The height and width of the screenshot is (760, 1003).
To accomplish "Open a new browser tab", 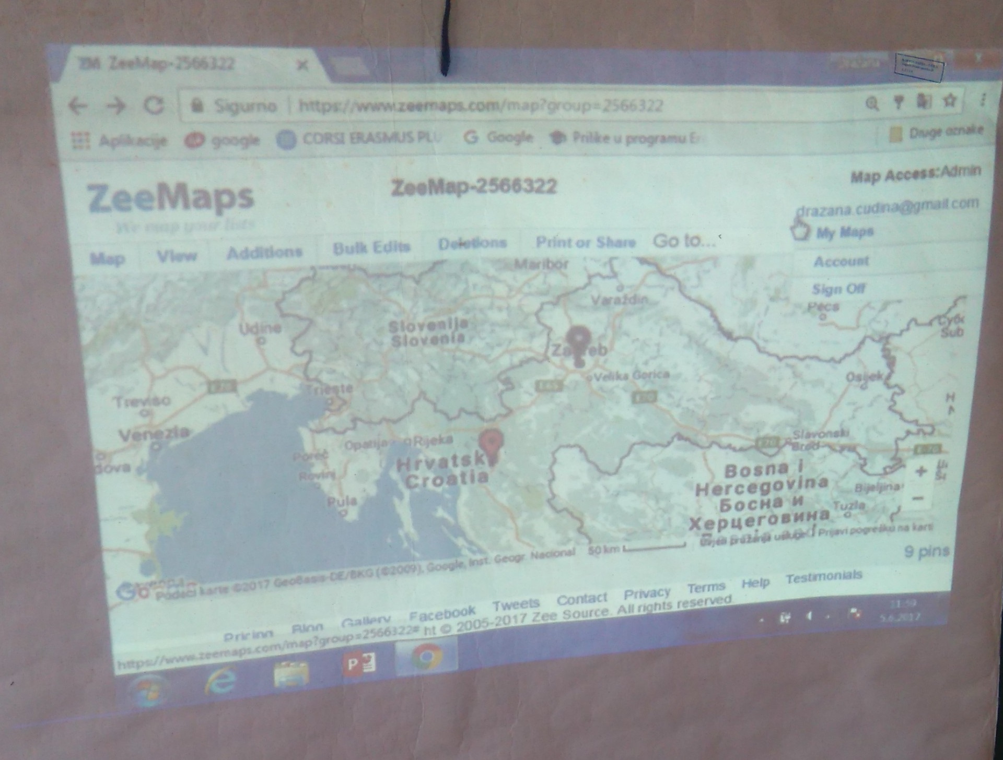I will (x=351, y=66).
